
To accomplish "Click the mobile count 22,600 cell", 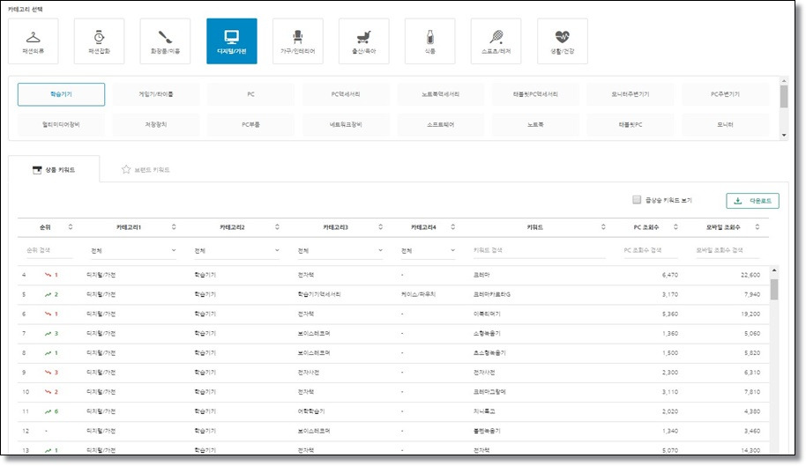I will (750, 275).
